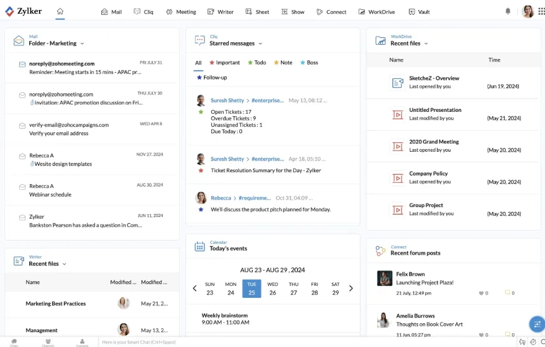
Task: Filter starred messages by Todo
Action: coord(257,63)
